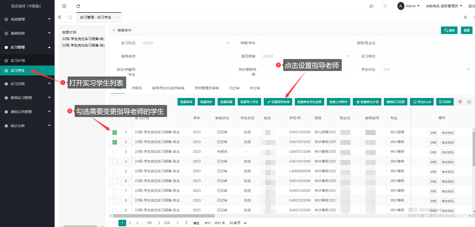Uncheck the checkbox for row 1
The image size is (475, 227).
click(115, 132)
